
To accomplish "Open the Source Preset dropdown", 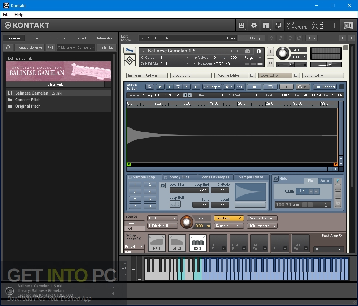I will tap(134, 223).
